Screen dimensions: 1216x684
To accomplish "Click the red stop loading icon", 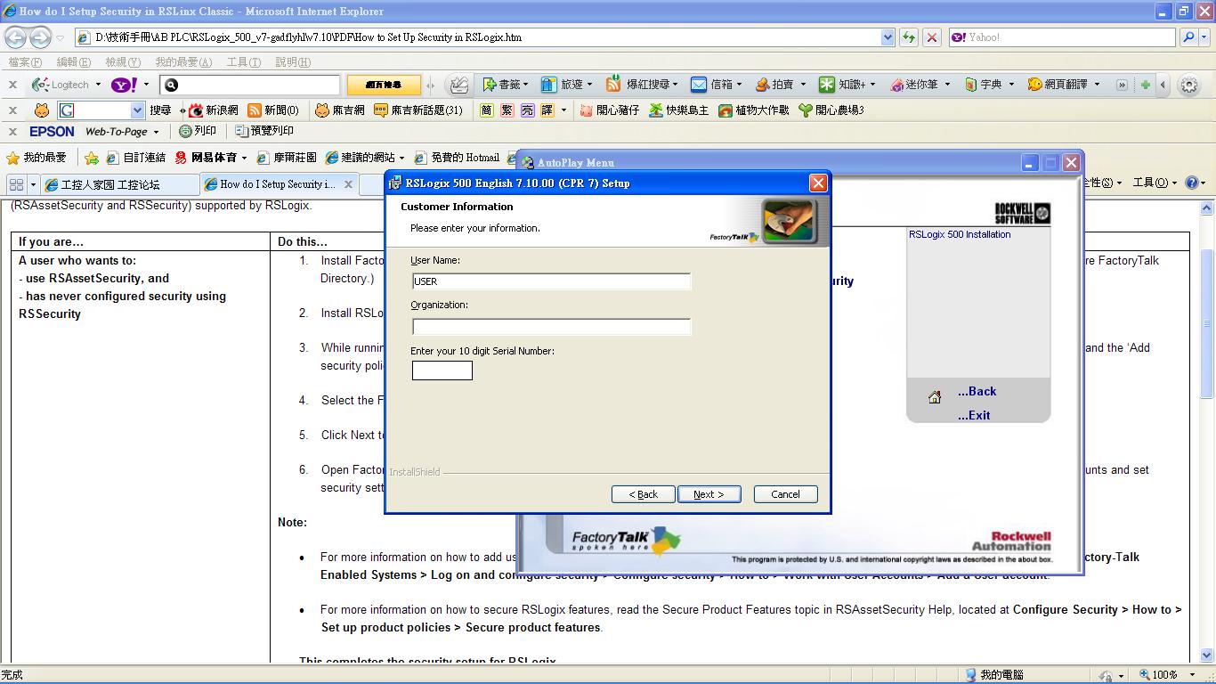I will pos(932,37).
